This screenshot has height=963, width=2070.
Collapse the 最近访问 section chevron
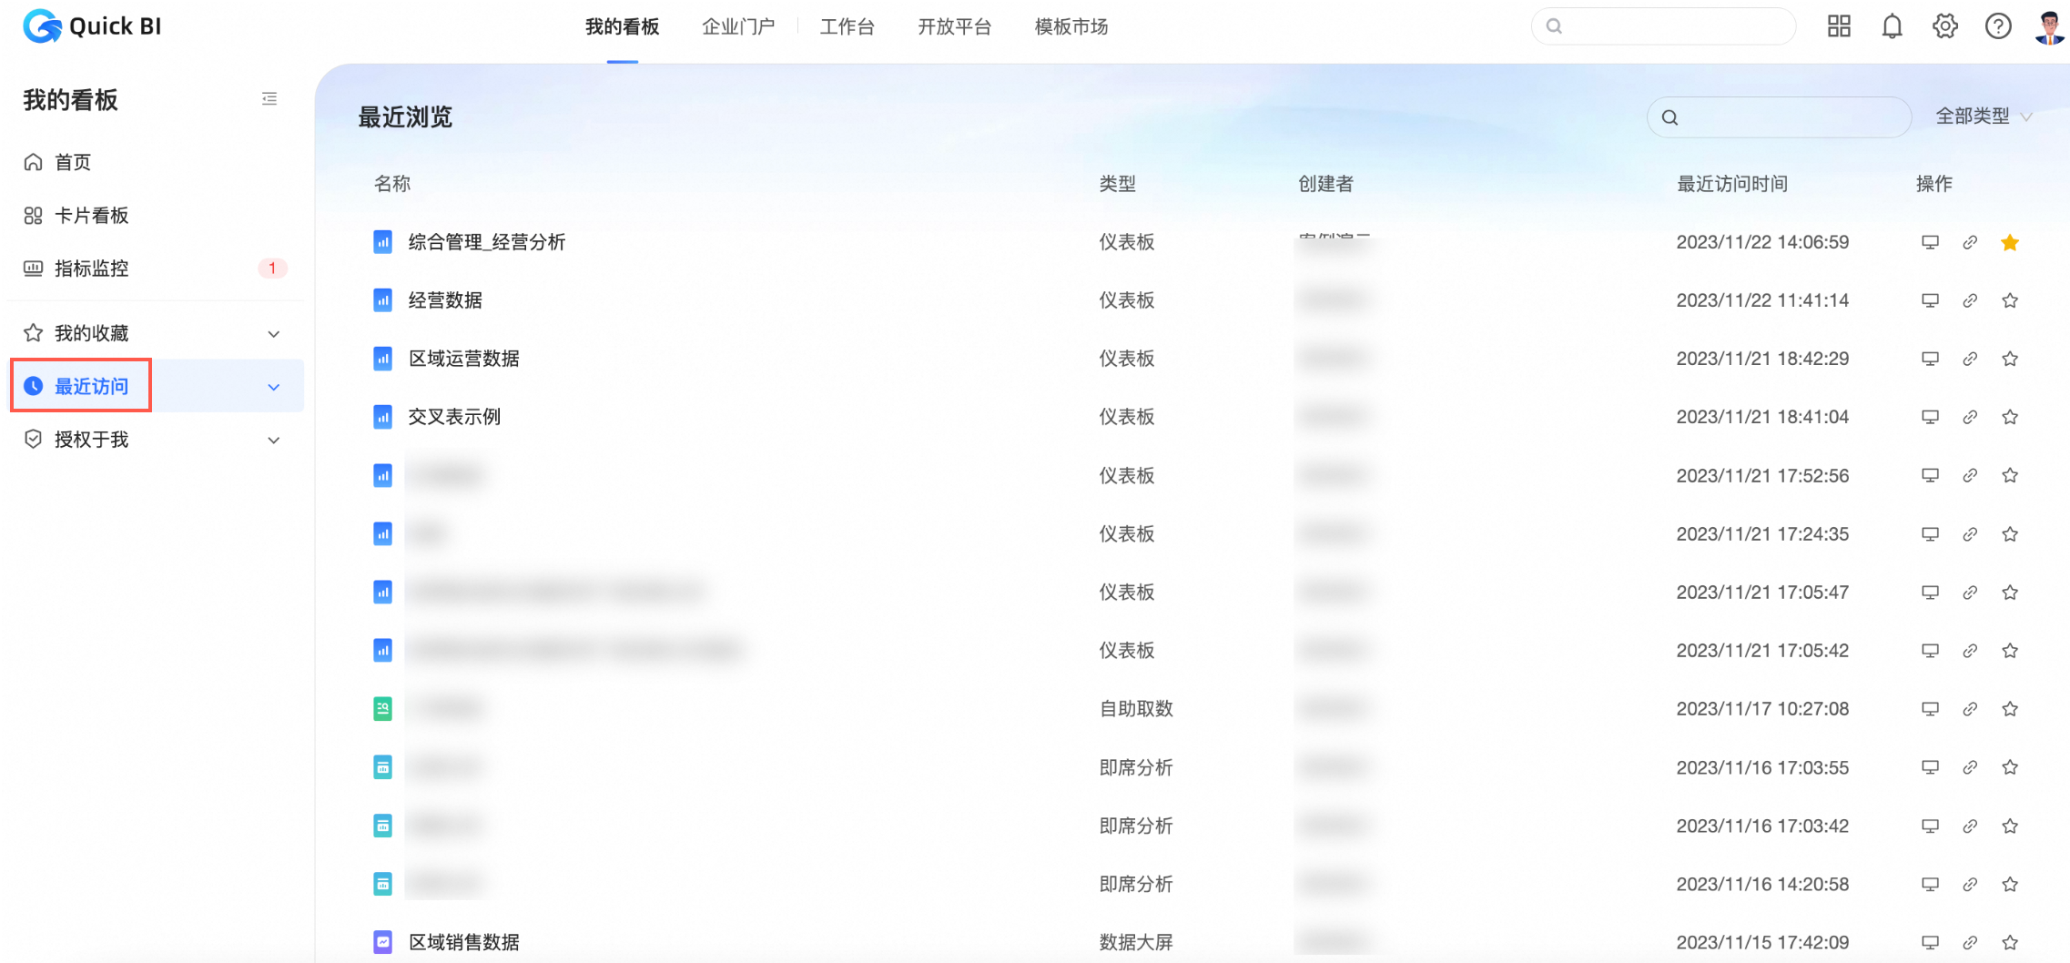[274, 387]
